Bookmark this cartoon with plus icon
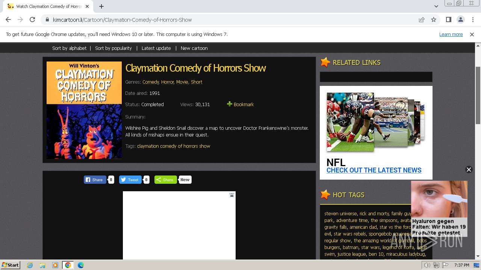The image size is (481, 270). click(229, 104)
